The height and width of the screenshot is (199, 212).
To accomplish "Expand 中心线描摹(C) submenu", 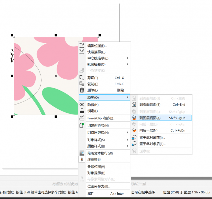I will [105, 58].
